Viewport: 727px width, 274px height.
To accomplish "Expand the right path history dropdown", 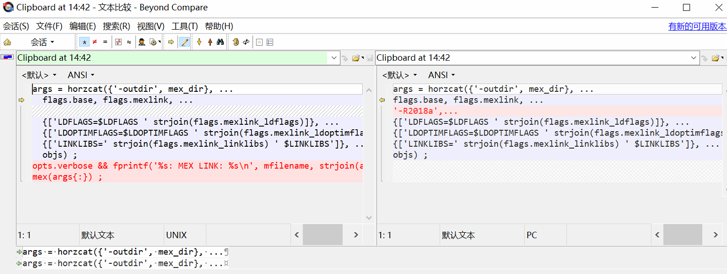I will (694, 58).
